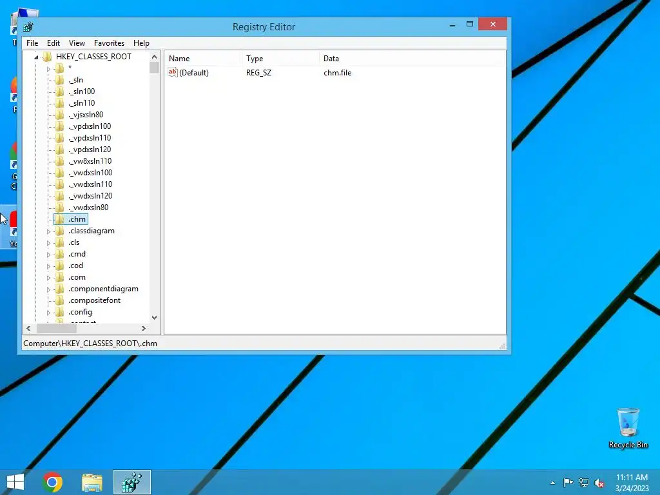Sort by the Type column header
This screenshot has height=495, width=660.
[280, 59]
